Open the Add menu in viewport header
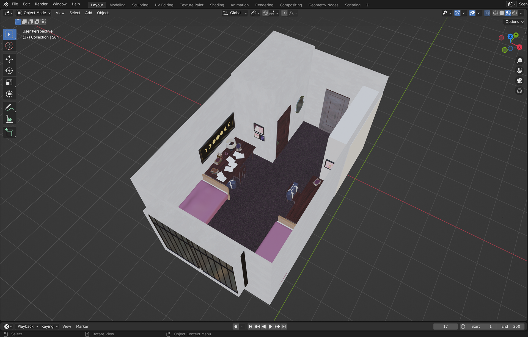The width and height of the screenshot is (528, 337). (89, 13)
